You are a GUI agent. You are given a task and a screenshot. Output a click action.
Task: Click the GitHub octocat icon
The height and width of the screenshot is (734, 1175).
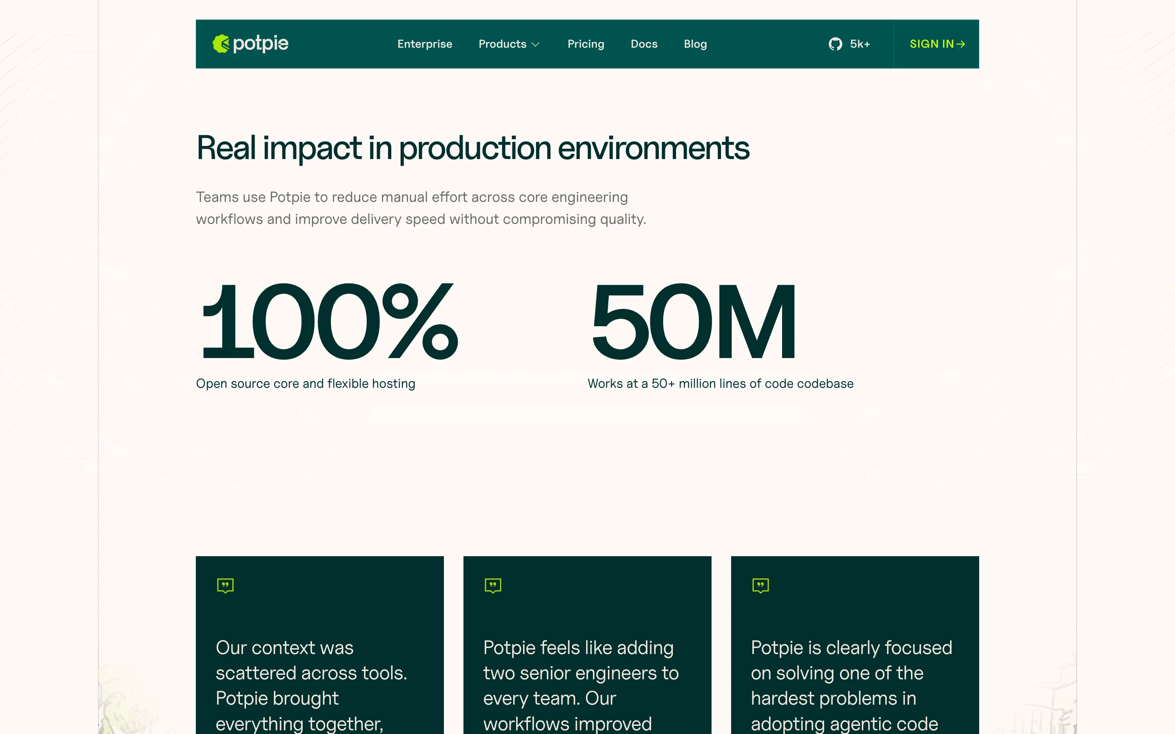click(x=835, y=44)
